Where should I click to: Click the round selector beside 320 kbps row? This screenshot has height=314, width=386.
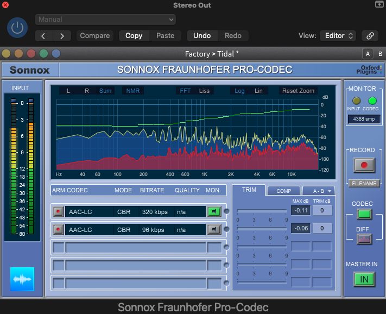pyautogui.click(x=226, y=211)
